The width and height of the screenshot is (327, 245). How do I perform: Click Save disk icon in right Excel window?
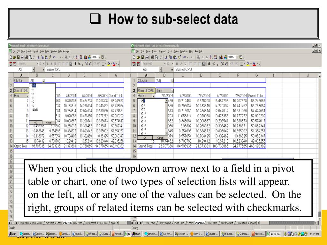tap(143, 57)
